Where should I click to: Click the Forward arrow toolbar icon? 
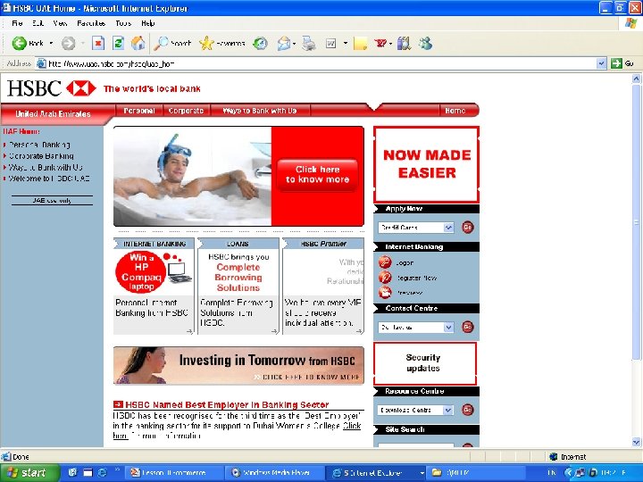pyautogui.click(x=68, y=43)
